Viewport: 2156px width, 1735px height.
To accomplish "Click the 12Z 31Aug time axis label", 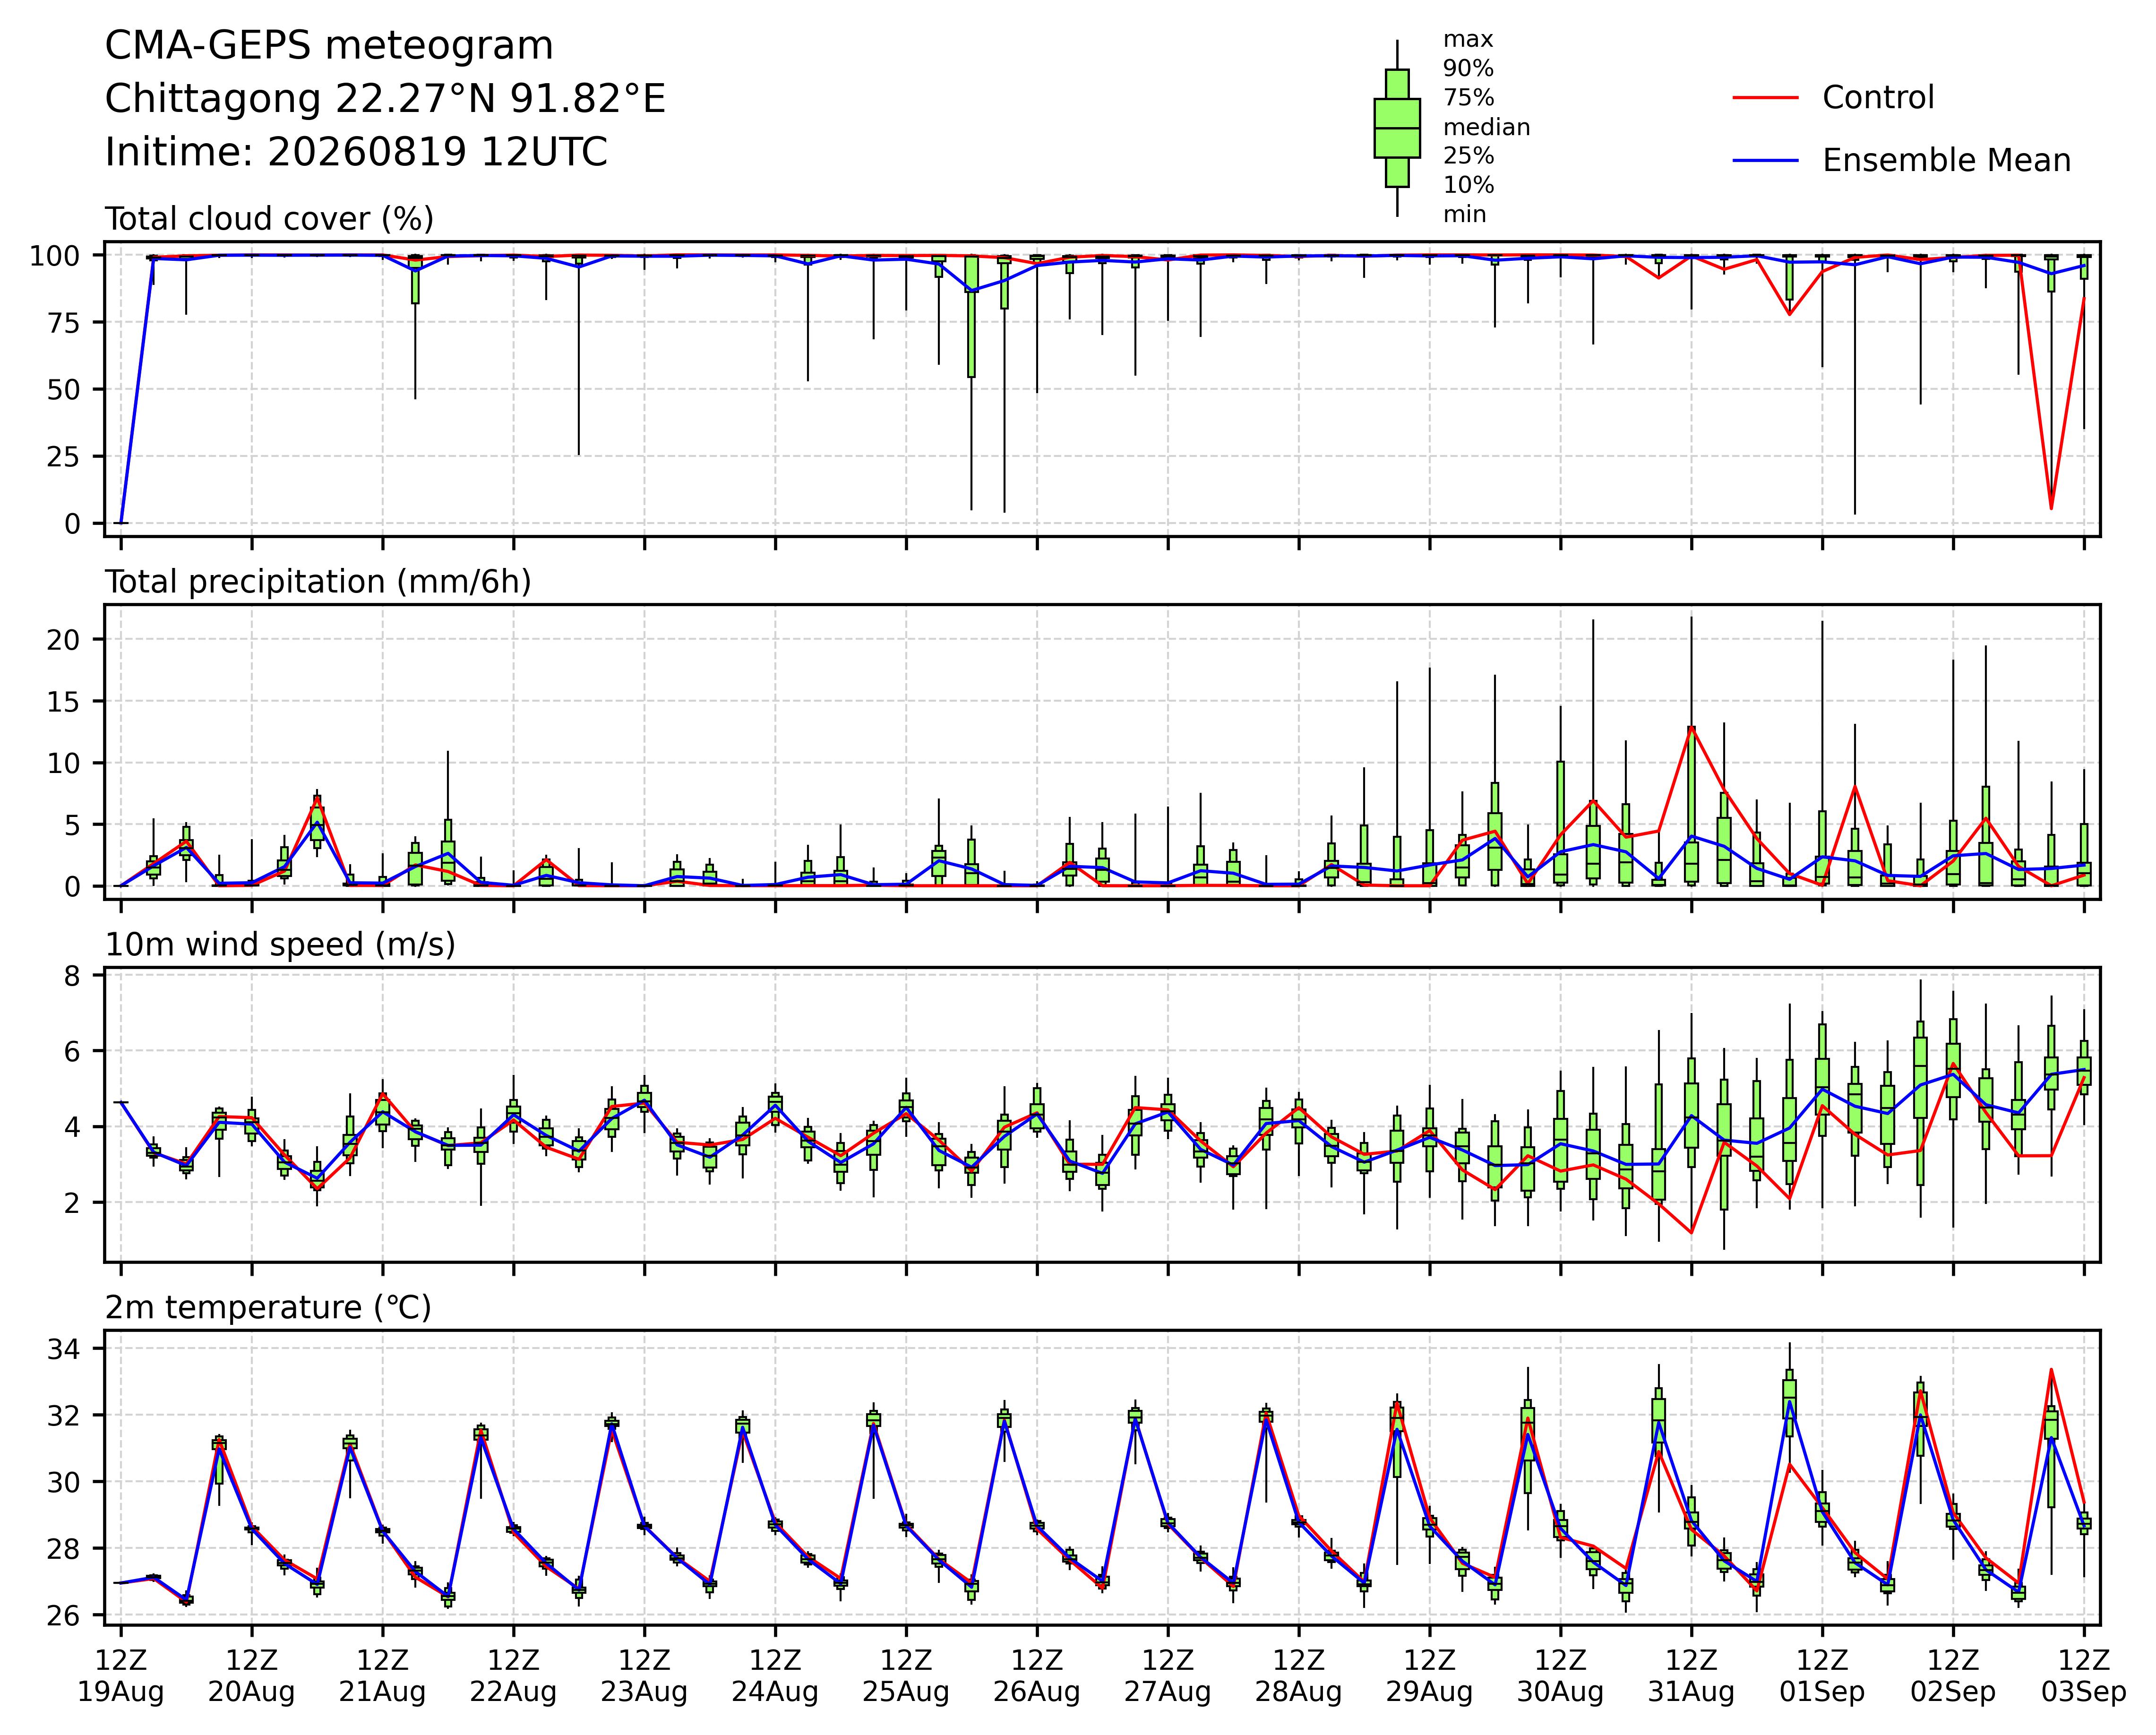I will pyautogui.click(x=1691, y=1676).
